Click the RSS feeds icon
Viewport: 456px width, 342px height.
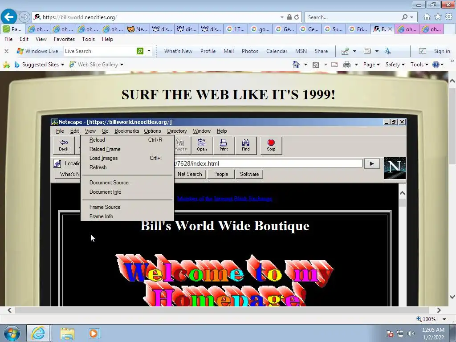[316, 65]
